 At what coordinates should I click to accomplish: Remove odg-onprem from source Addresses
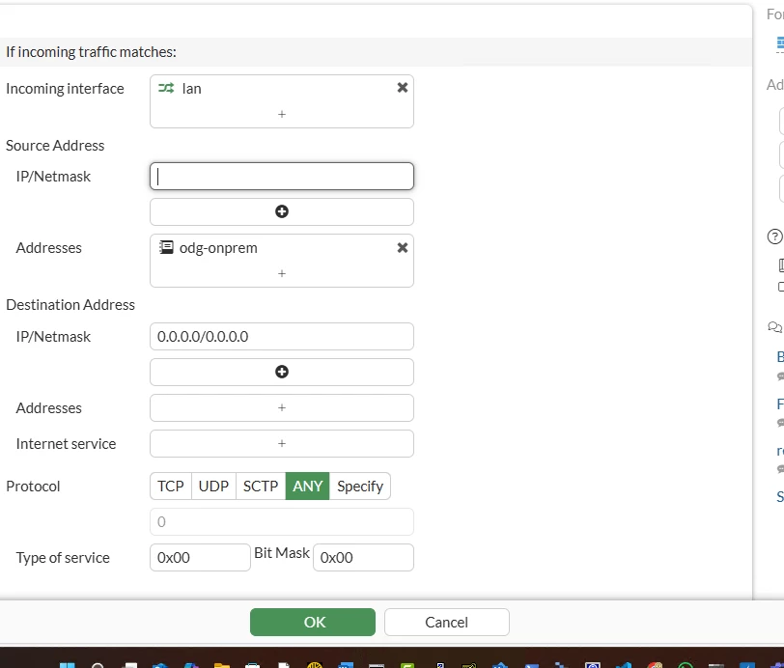pyautogui.click(x=402, y=248)
